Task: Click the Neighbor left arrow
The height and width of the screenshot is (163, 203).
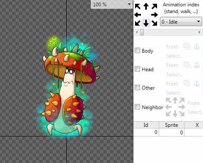Action: (x=168, y=107)
